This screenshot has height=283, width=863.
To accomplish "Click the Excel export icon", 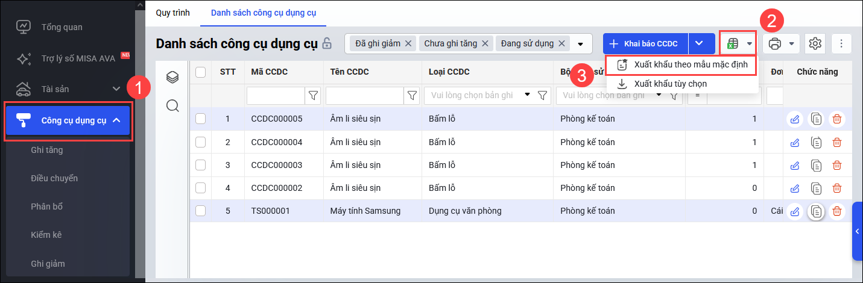I will pyautogui.click(x=733, y=43).
